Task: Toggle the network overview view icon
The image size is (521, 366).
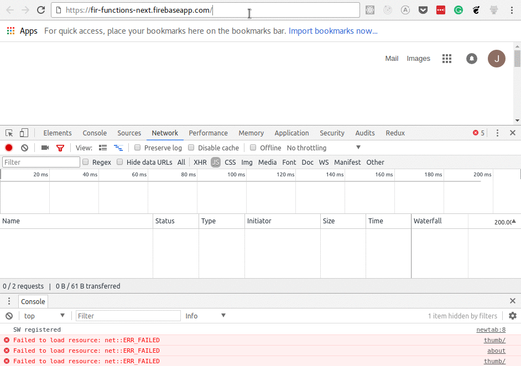Action: coord(118,148)
